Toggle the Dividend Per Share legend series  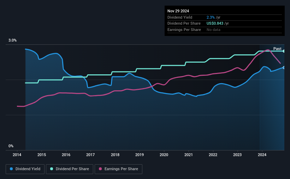[70, 169]
